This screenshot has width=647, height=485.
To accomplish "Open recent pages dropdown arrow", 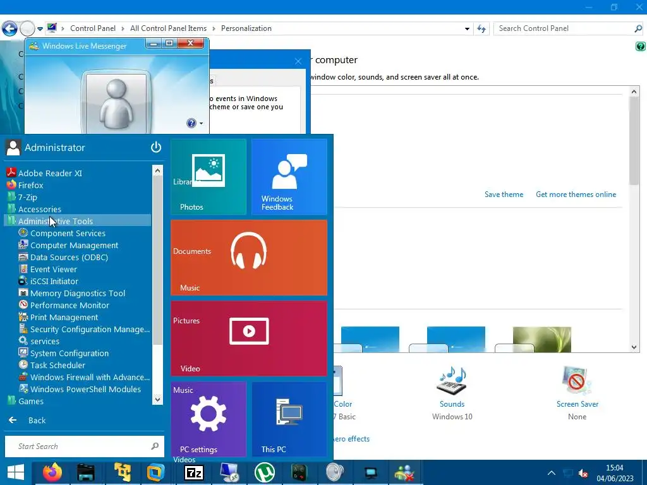I will 40,29.
